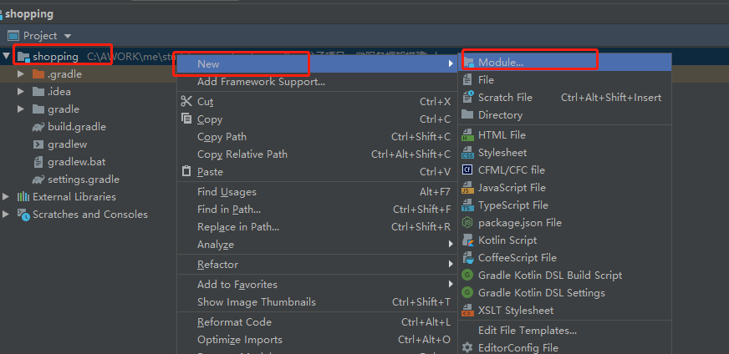Click the Project view window icon
The height and width of the screenshot is (354, 729).
point(13,35)
